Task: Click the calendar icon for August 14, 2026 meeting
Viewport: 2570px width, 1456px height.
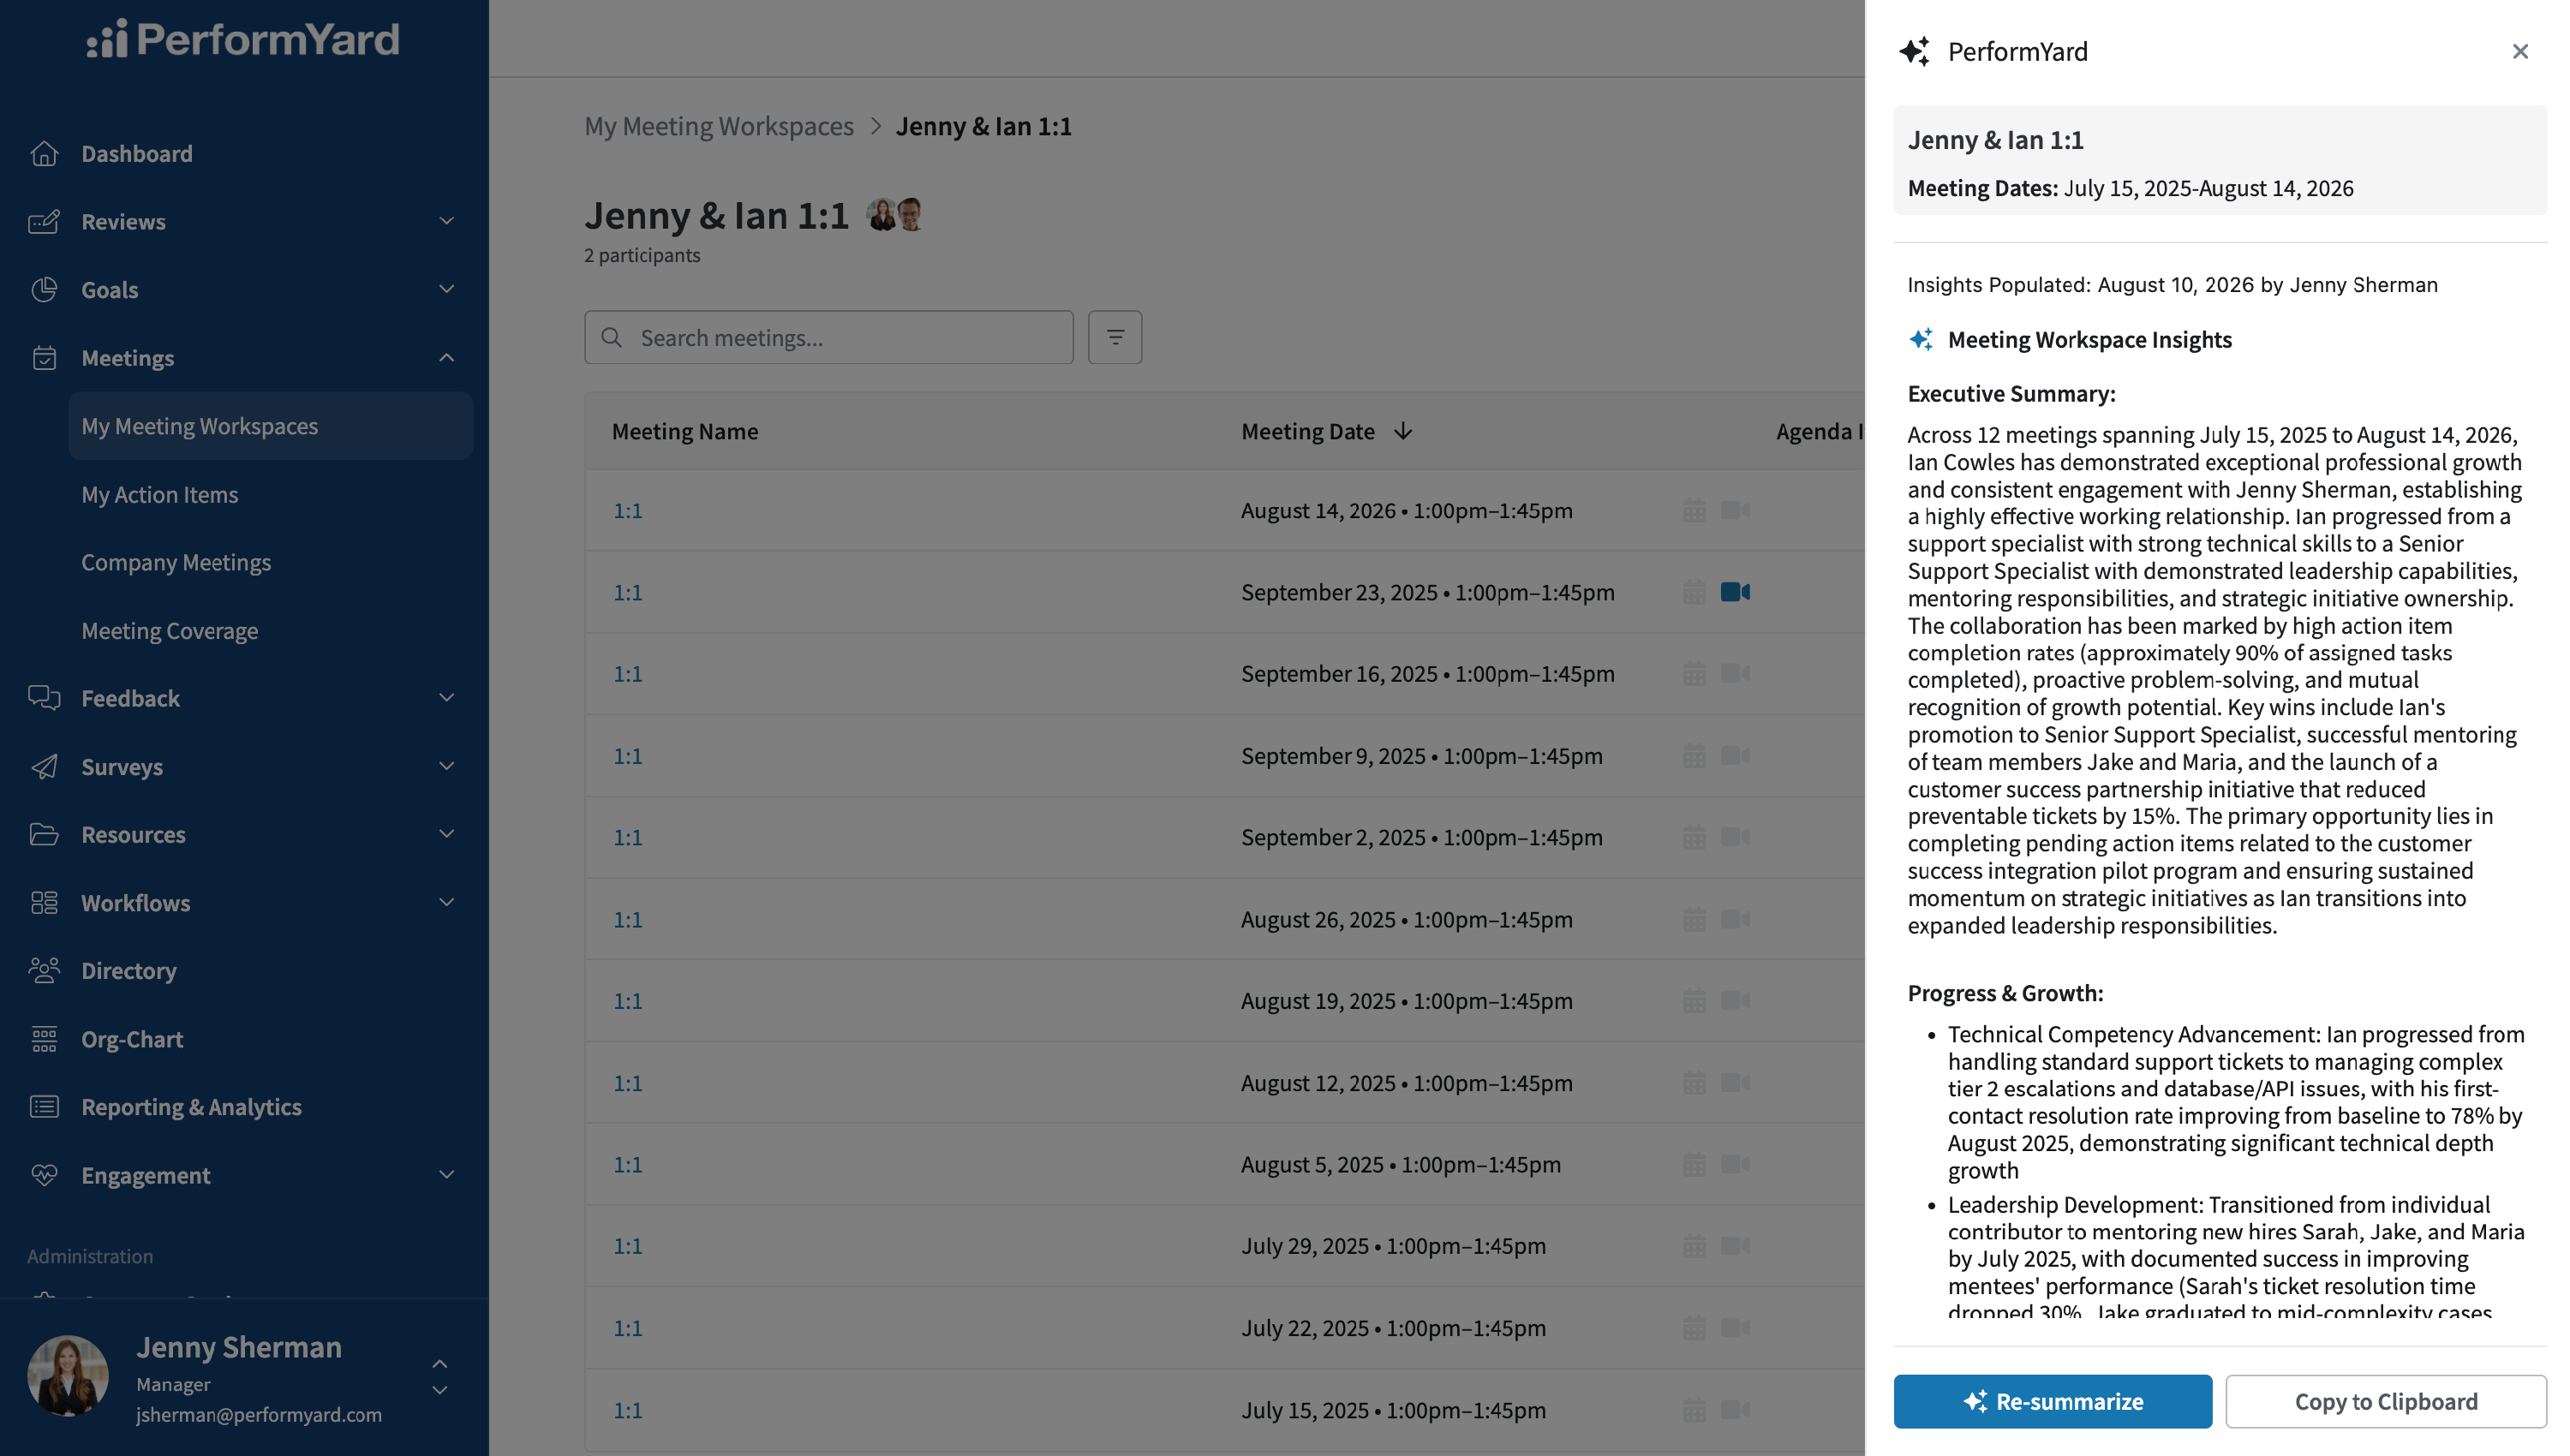Action: 1694,510
